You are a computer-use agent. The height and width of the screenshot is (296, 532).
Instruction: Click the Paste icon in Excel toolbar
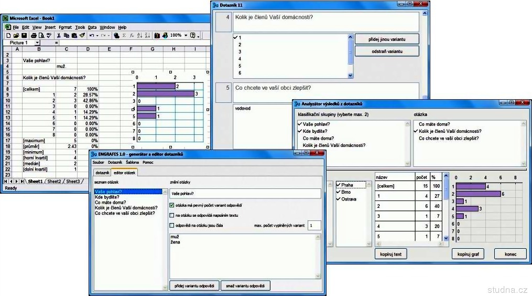click(74, 35)
